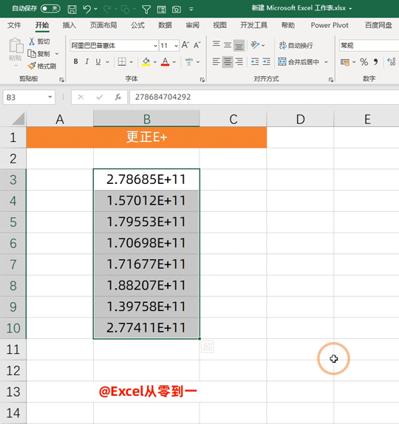Image resolution: width=399 pixels, height=424 pixels.
Task: Toggle bottom align button
Action: (x=239, y=45)
